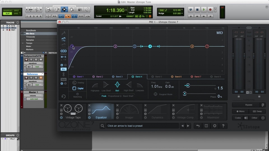Toggle Band 1 power in tab

coord(74,77)
